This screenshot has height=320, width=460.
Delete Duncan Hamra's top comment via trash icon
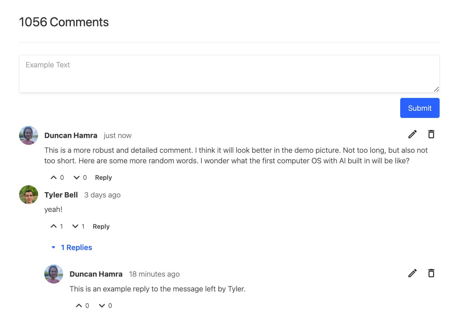click(431, 134)
